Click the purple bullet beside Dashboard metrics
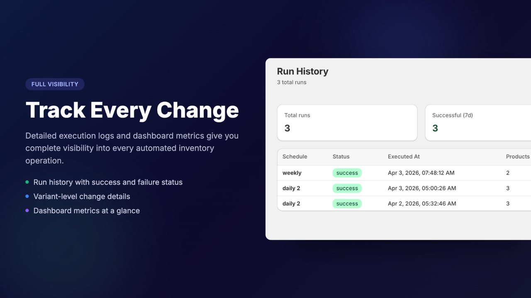The height and width of the screenshot is (298, 531). [27, 210]
